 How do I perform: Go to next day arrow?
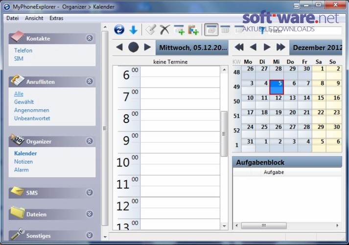tap(147, 47)
